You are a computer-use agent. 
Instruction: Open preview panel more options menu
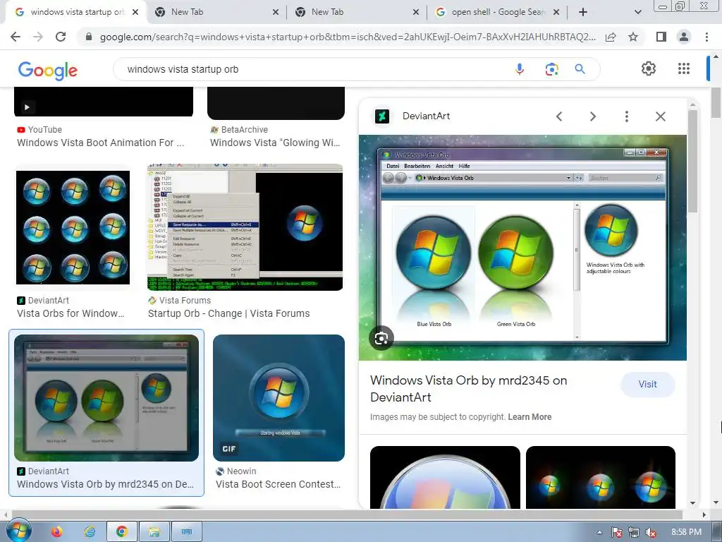tap(626, 116)
